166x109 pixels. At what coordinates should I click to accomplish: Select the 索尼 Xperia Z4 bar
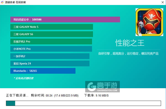50,64
